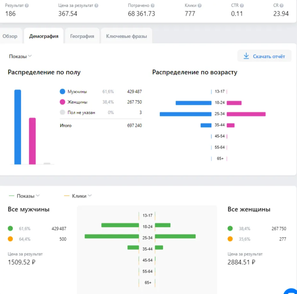
Task: Switch to the Обзор tab
Action: (10, 36)
